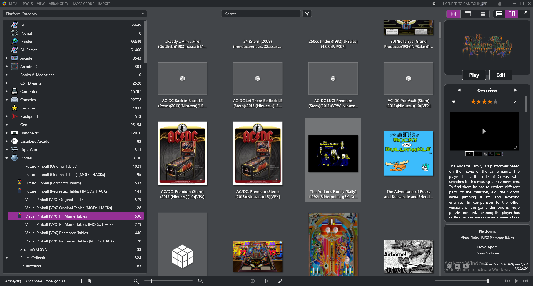The width and height of the screenshot is (533, 286).
Task: Expand the Flashpoint category
Action: click(6, 116)
